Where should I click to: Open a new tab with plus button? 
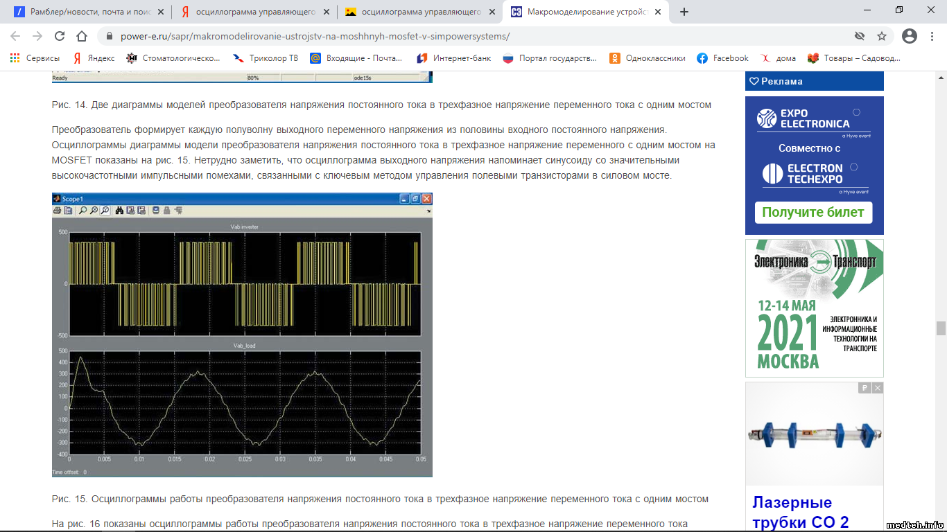point(684,12)
